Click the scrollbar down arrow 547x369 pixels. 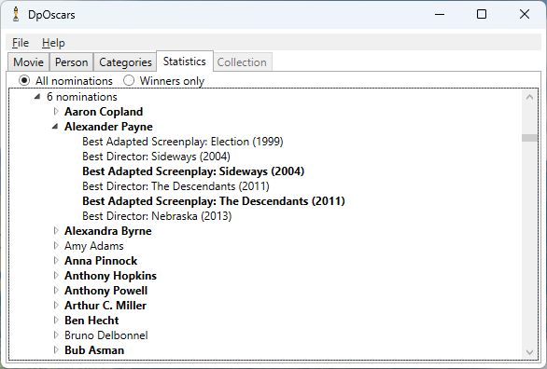click(x=529, y=352)
